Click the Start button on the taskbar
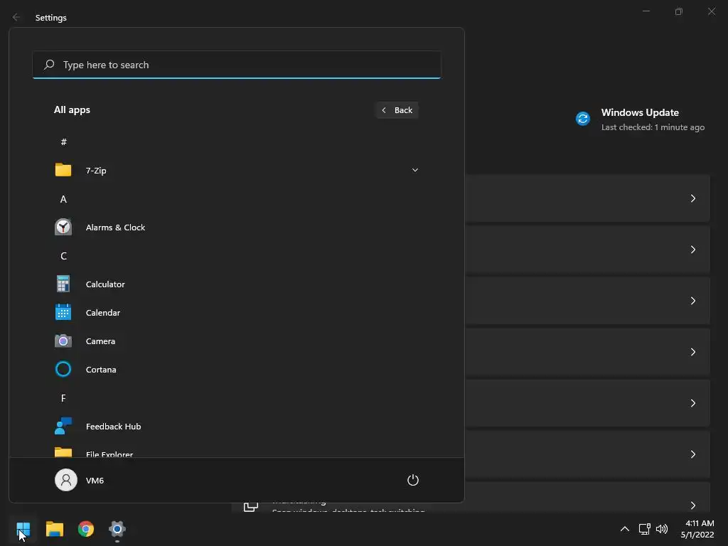This screenshot has height=546, width=728. click(x=23, y=529)
